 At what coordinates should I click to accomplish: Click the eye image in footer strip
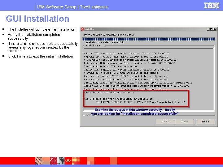pos(68,161)
